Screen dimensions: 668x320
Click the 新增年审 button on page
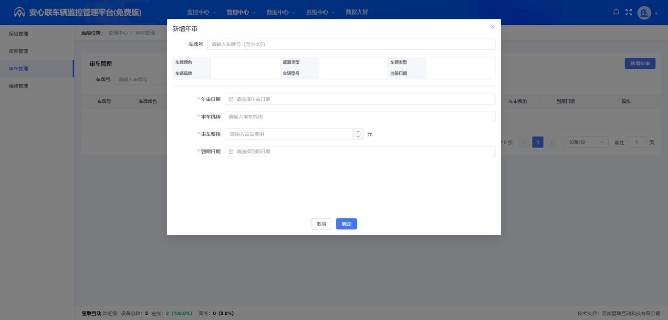click(640, 63)
